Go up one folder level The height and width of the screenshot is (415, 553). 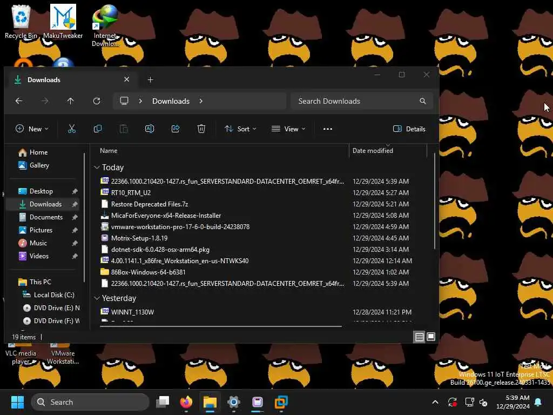coord(71,101)
